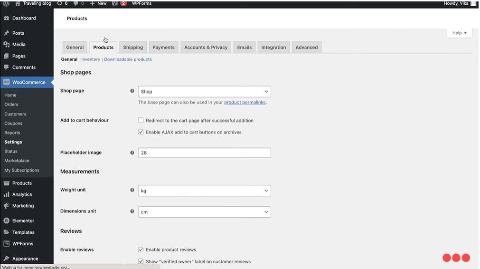480x269 pixels.
Task: Open the Weight unit kg dropdown
Action: pos(205,191)
